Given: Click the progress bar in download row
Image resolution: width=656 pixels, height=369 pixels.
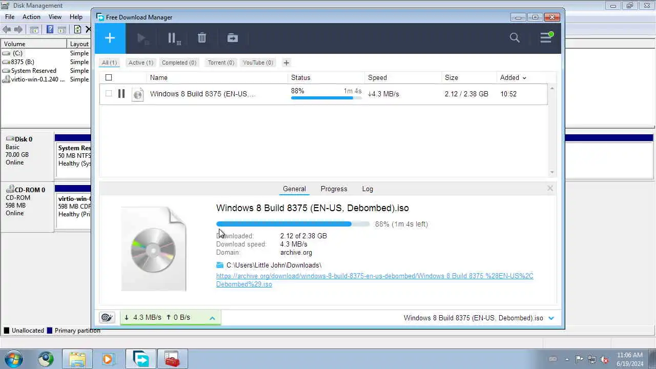Looking at the screenshot, I should [326, 98].
